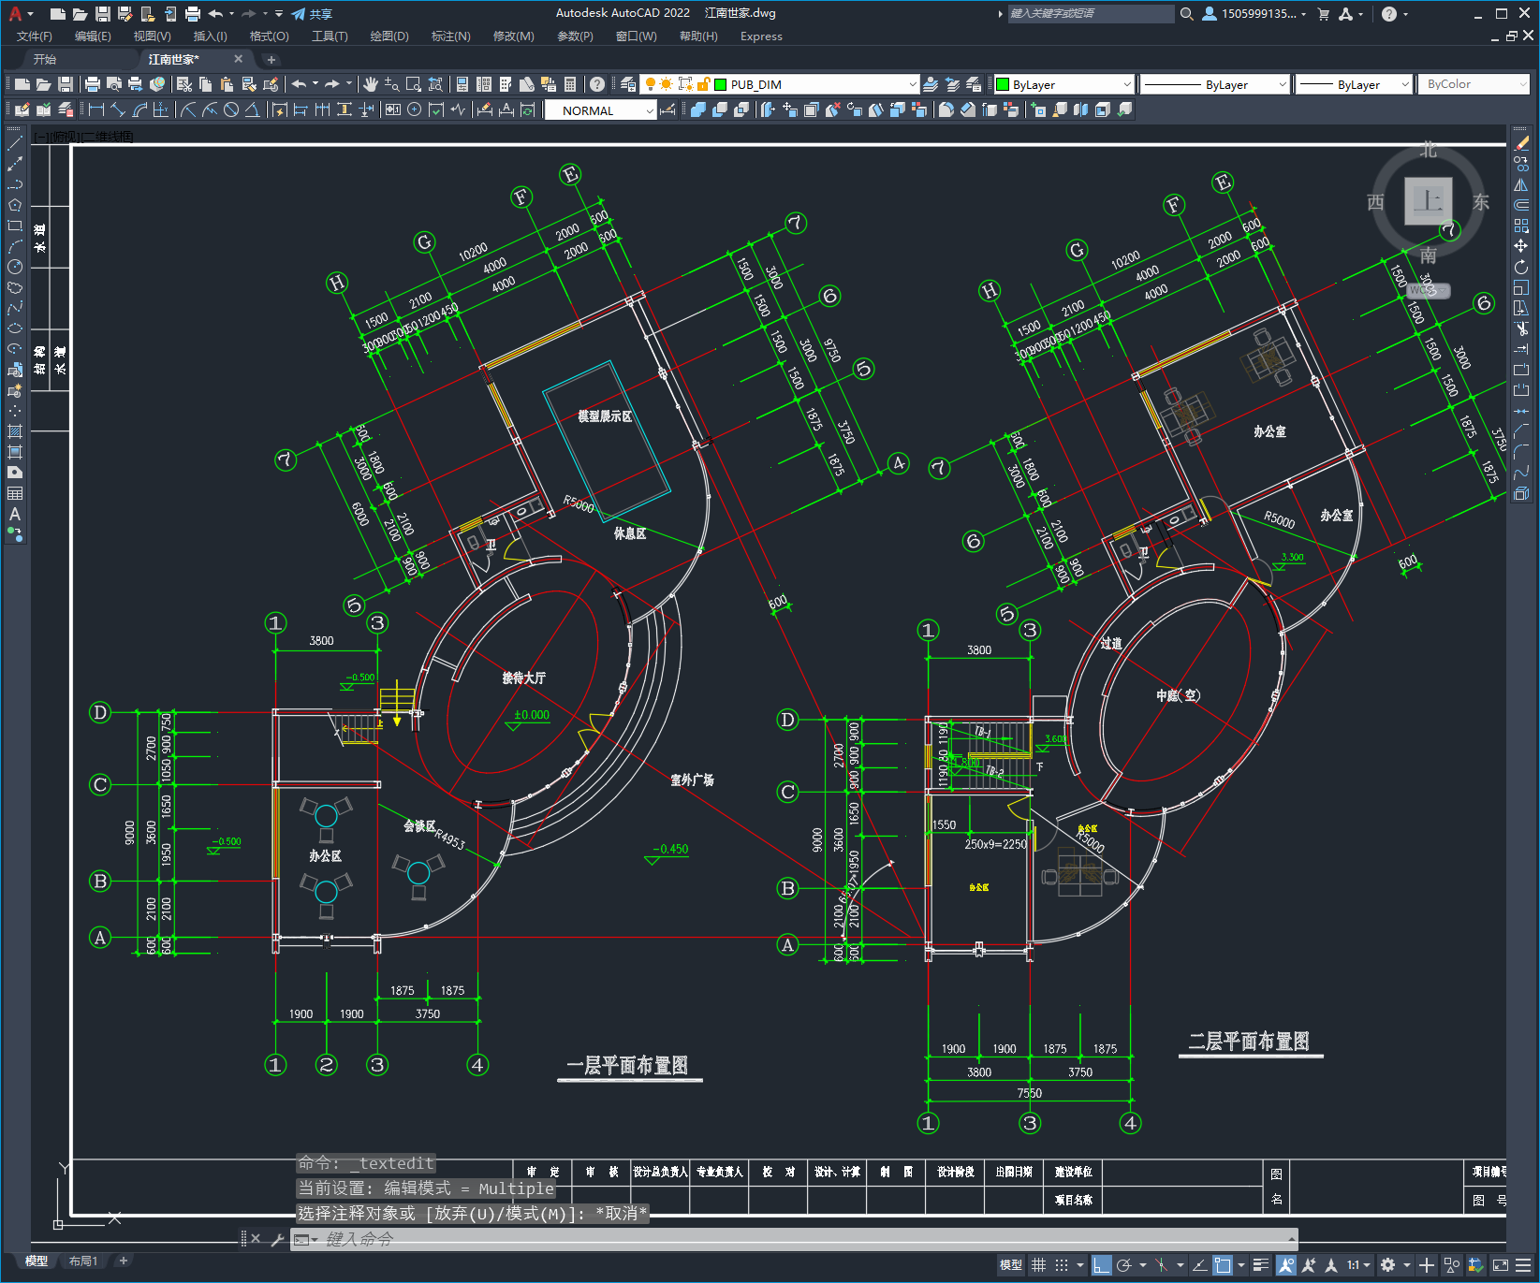This screenshot has width=1540, height=1283.
Task: Click the layer color green swatch
Action: 721,84
